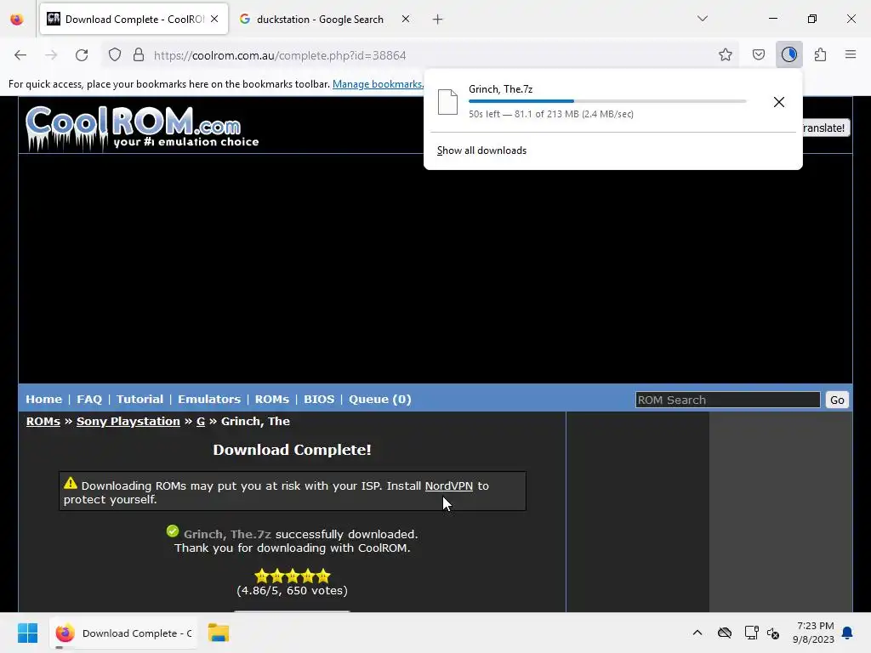Click the muted volume tray icon
Viewport: 871px width, 653px height.
point(772,633)
